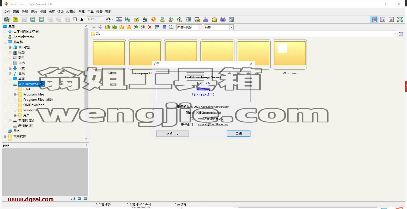
Task: Open the sun adjust lighting tool
Action: 154,19
